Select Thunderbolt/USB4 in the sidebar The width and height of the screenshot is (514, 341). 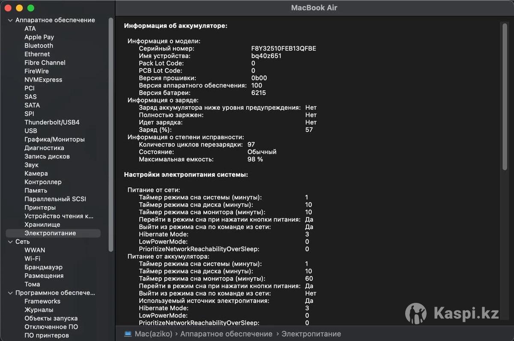click(52, 122)
